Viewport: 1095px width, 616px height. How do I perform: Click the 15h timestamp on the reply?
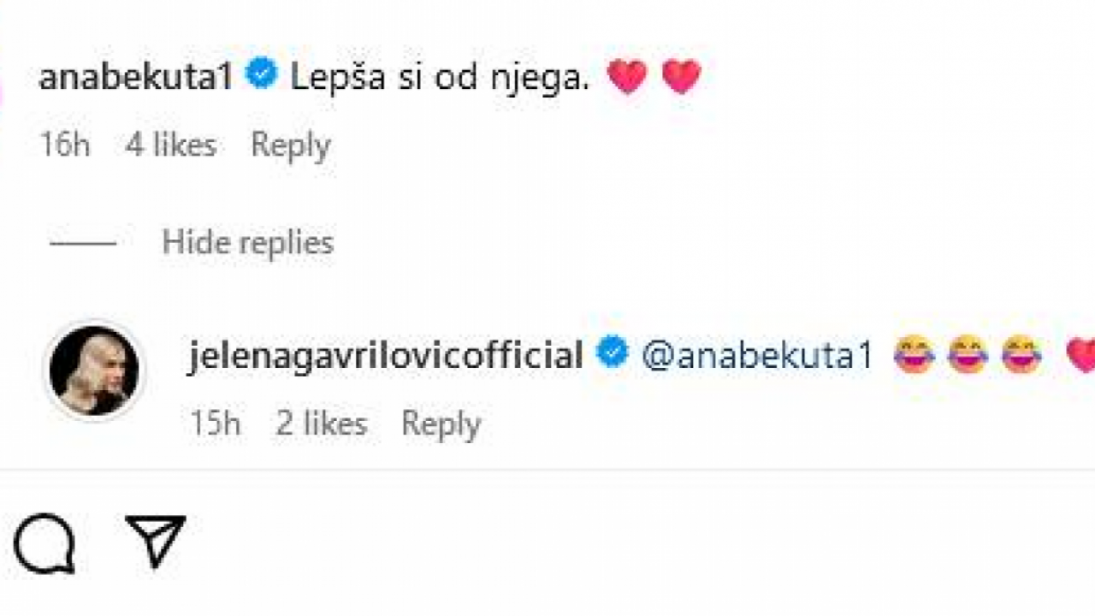pyautogui.click(x=215, y=424)
